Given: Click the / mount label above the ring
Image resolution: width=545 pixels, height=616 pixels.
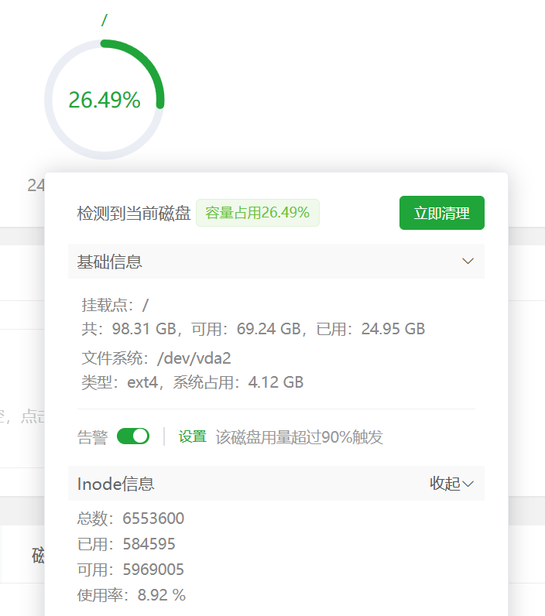Looking at the screenshot, I should 105,19.
